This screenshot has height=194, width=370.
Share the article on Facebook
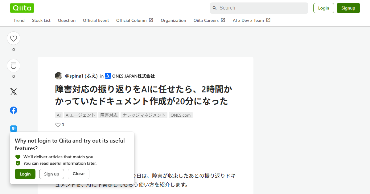pos(14,110)
